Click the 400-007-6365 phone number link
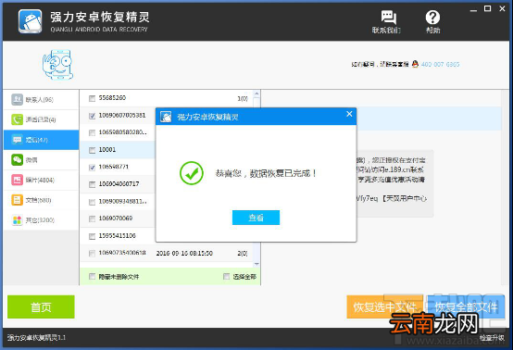The width and height of the screenshot is (513, 350). tap(441, 65)
